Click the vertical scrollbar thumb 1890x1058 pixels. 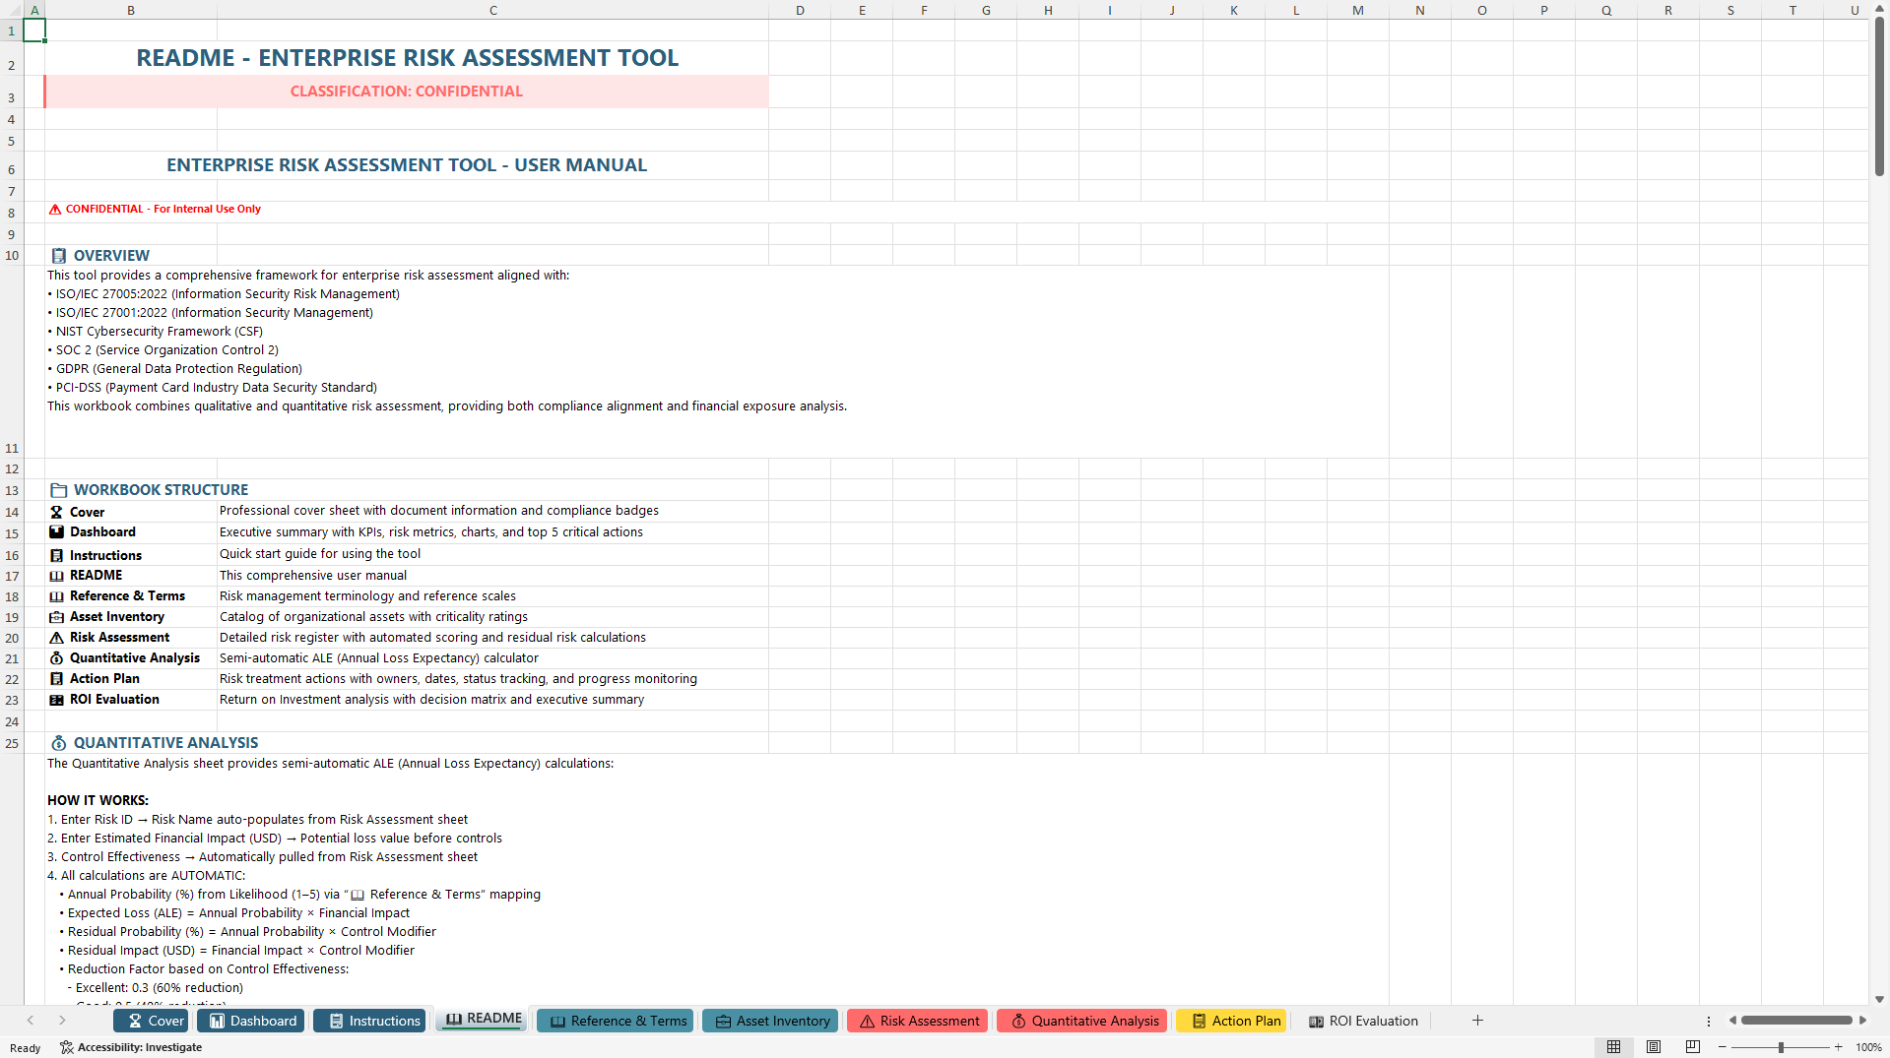1879,96
